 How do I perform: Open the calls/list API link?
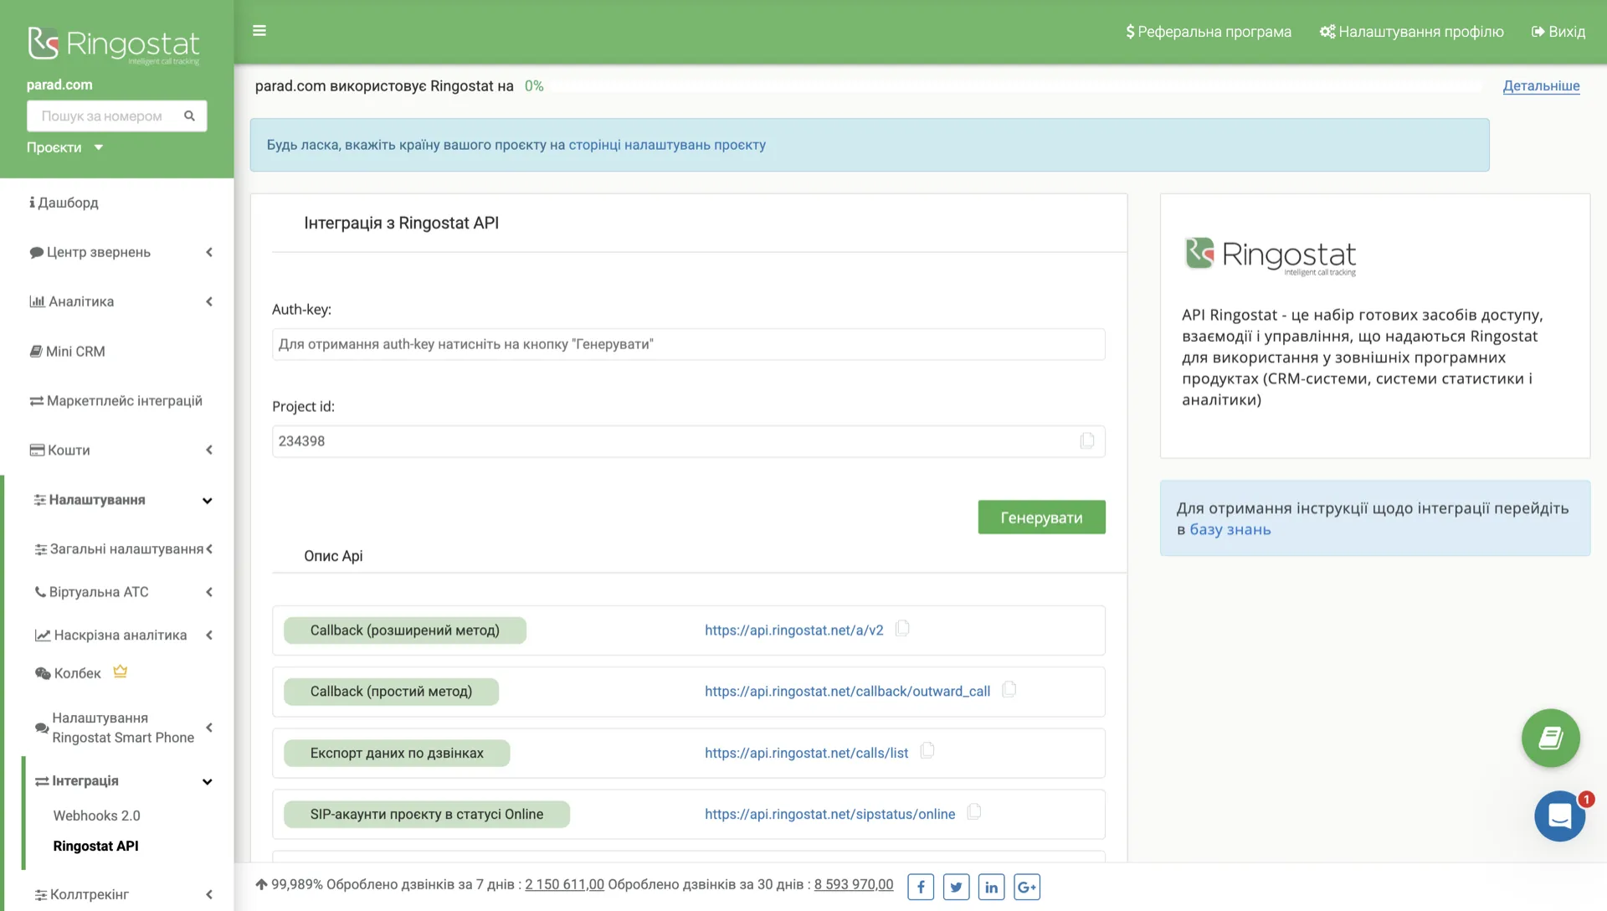806,753
